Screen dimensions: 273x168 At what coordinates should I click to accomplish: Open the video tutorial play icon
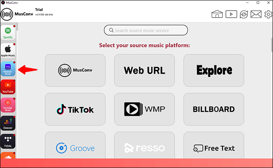(x=231, y=14)
